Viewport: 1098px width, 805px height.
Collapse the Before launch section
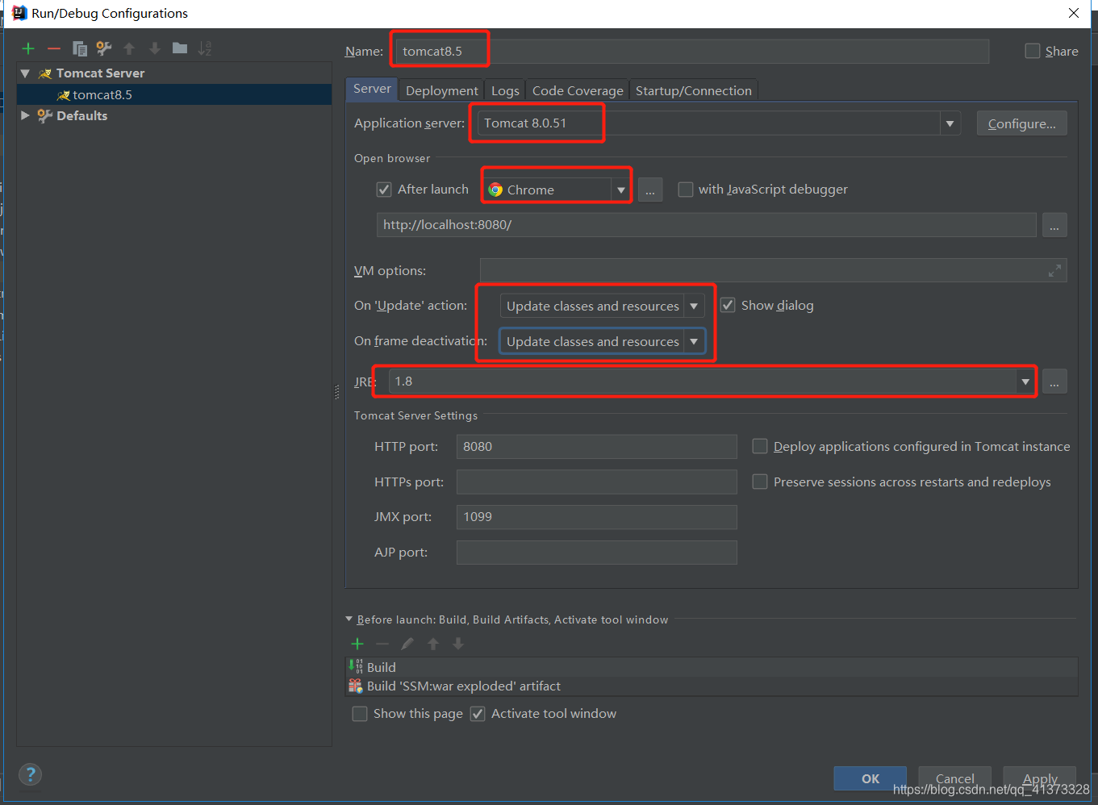(349, 619)
